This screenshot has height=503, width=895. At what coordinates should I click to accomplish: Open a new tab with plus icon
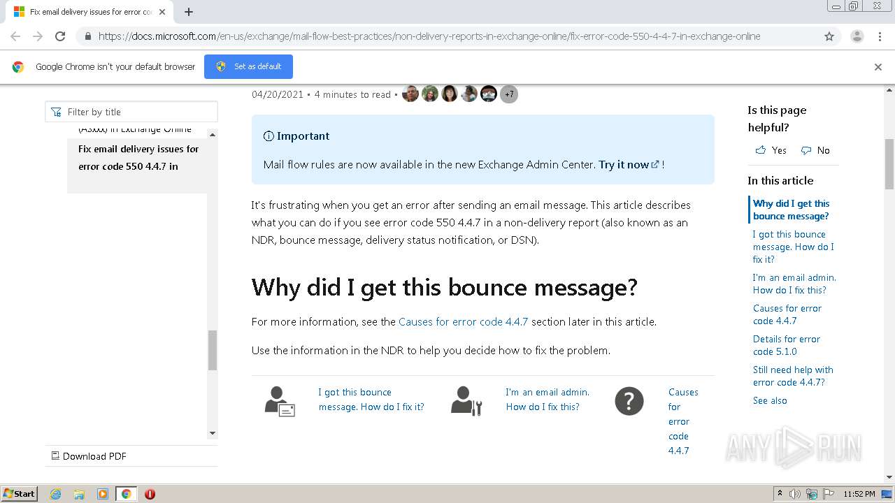189,12
